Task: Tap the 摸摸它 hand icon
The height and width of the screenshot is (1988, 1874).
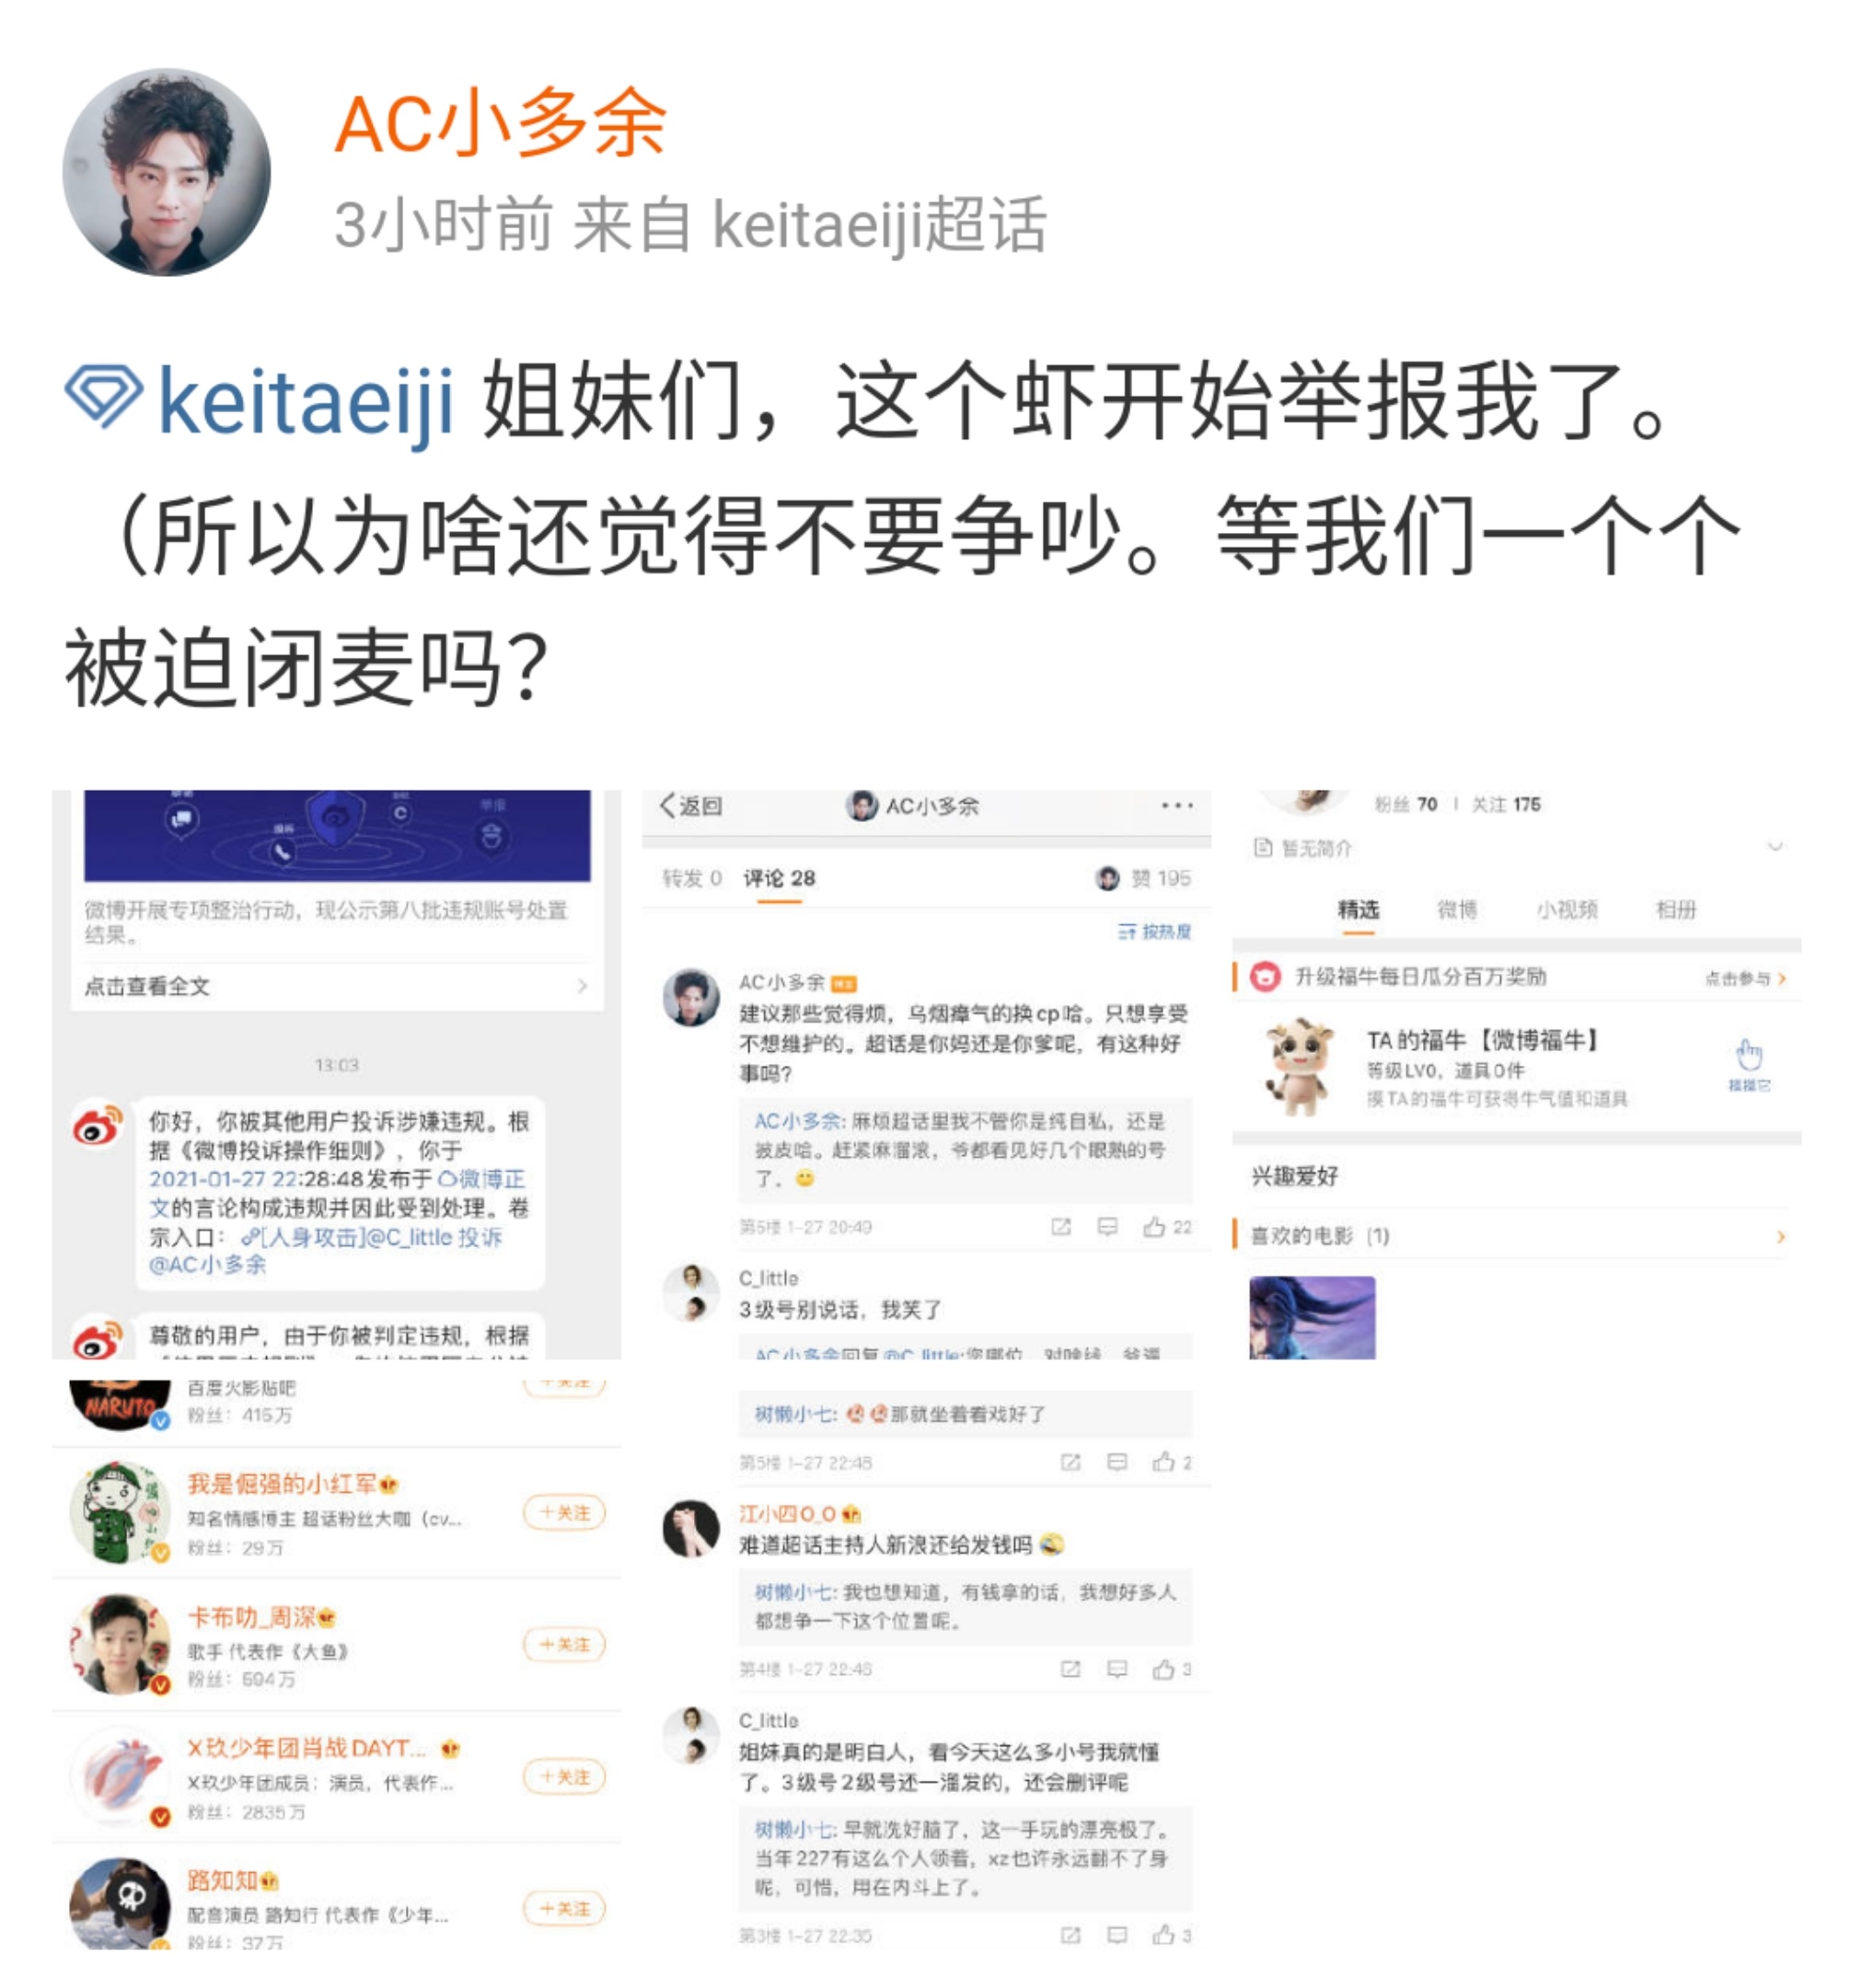Action: 1749,1064
